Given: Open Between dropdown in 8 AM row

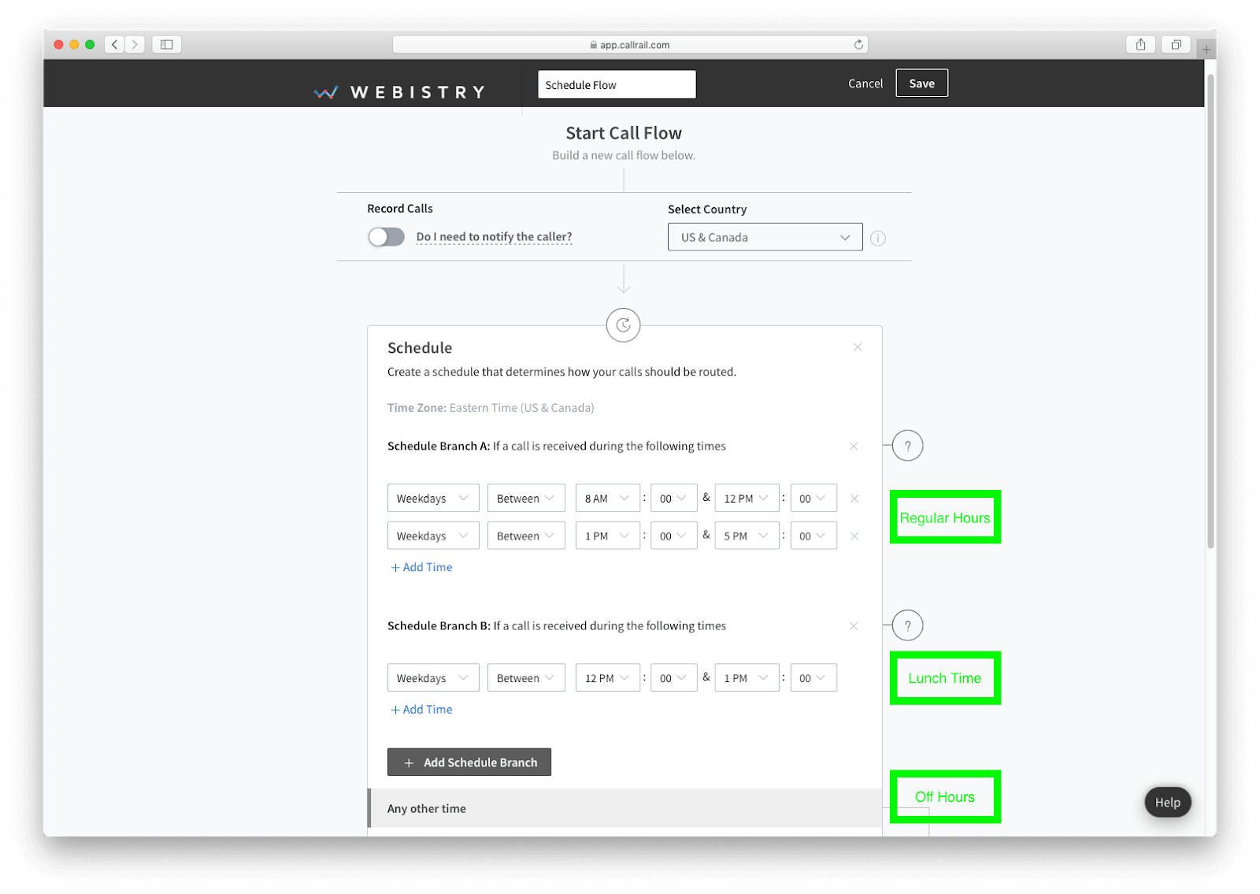Looking at the screenshot, I should (526, 499).
